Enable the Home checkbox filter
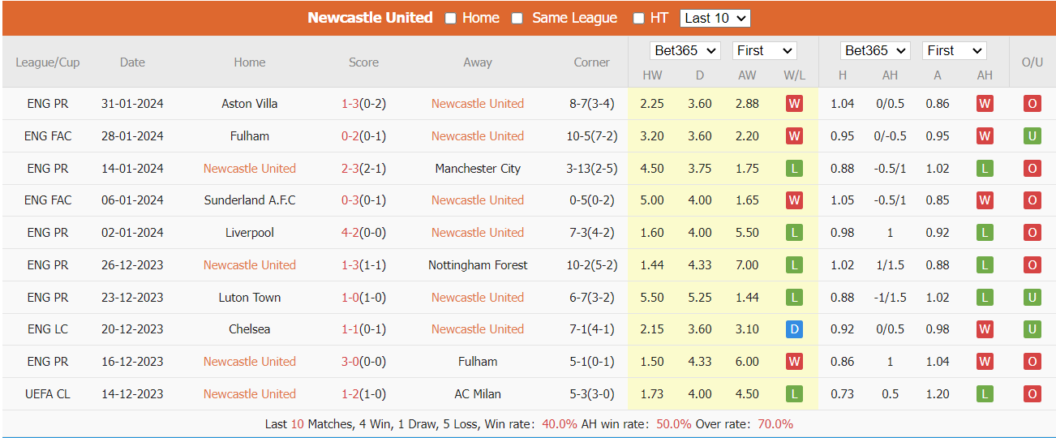The image size is (1056, 438). (x=451, y=19)
